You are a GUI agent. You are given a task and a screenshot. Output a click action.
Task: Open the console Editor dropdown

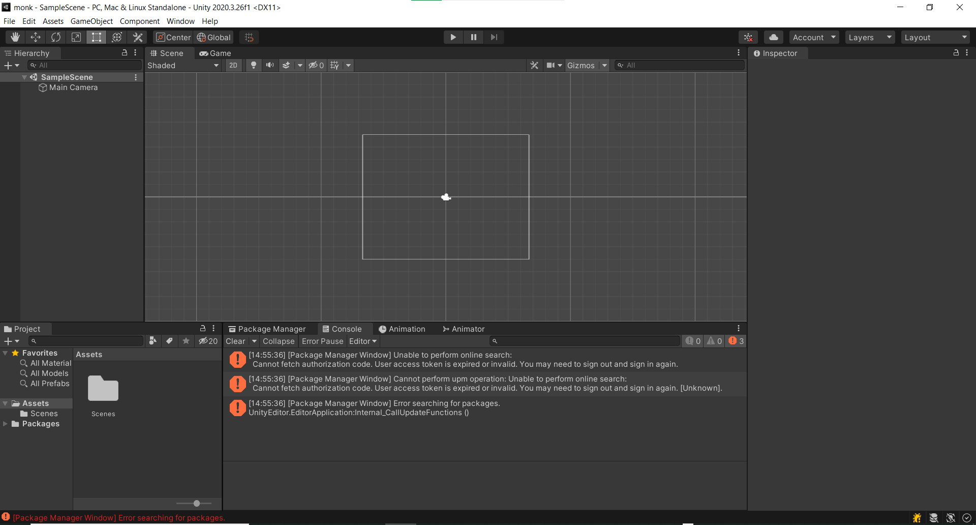[x=363, y=341]
